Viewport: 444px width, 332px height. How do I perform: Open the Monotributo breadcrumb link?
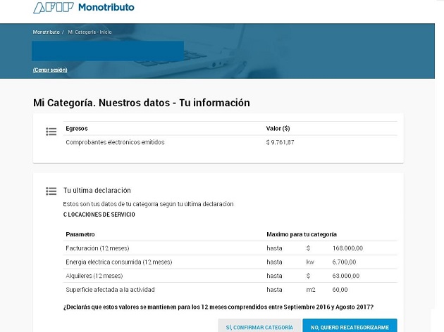coord(46,32)
